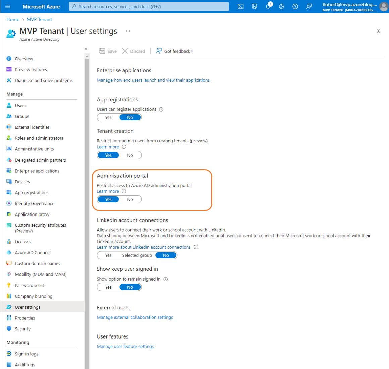This screenshot has height=369, width=389.
Task: Enable Show option to remain signed in
Action: [108, 287]
